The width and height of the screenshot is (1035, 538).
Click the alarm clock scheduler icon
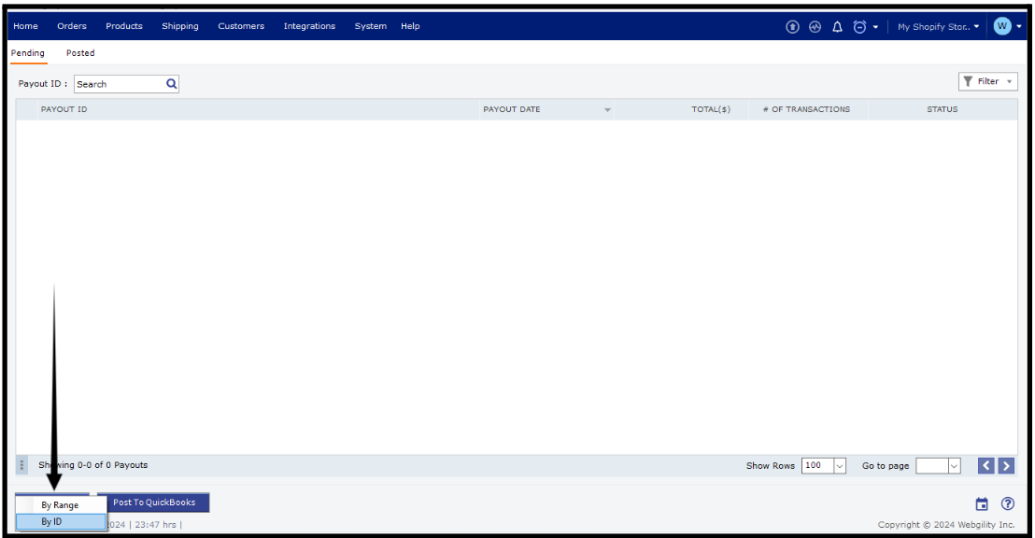point(859,27)
